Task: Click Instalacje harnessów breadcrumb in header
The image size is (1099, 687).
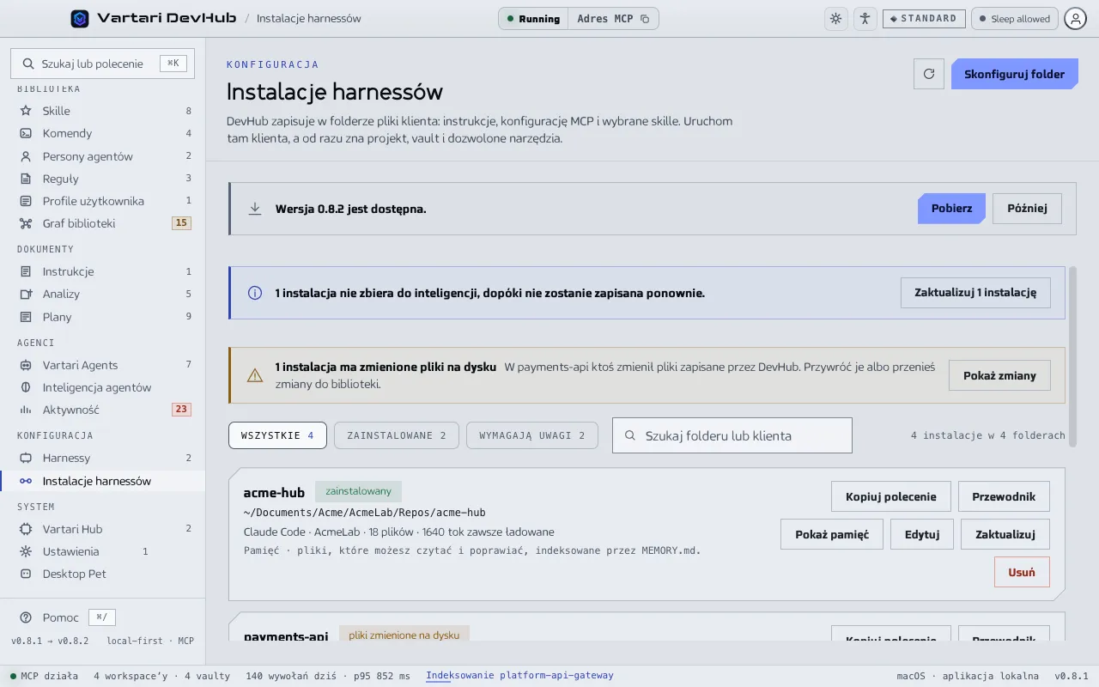Action: (308, 19)
